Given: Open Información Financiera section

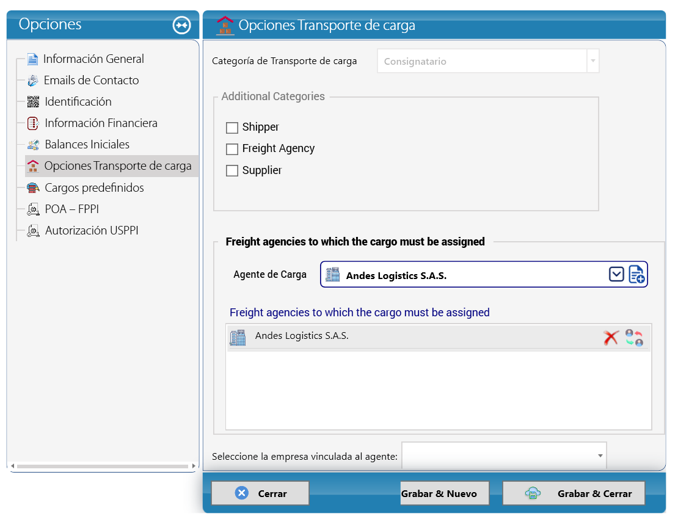Looking at the screenshot, I should click(101, 123).
